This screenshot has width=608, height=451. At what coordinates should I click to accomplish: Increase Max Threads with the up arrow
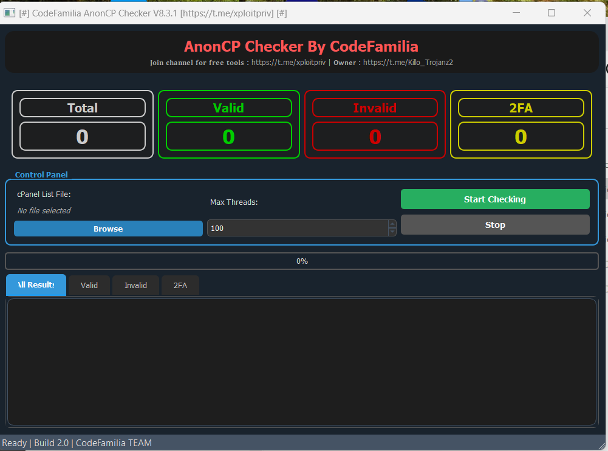[392, 224]
